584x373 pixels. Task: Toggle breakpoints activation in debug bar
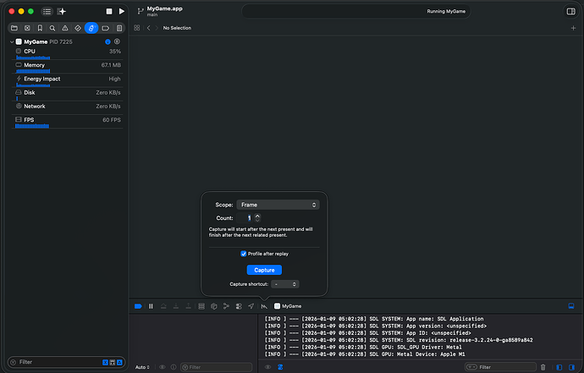point(139,305)
